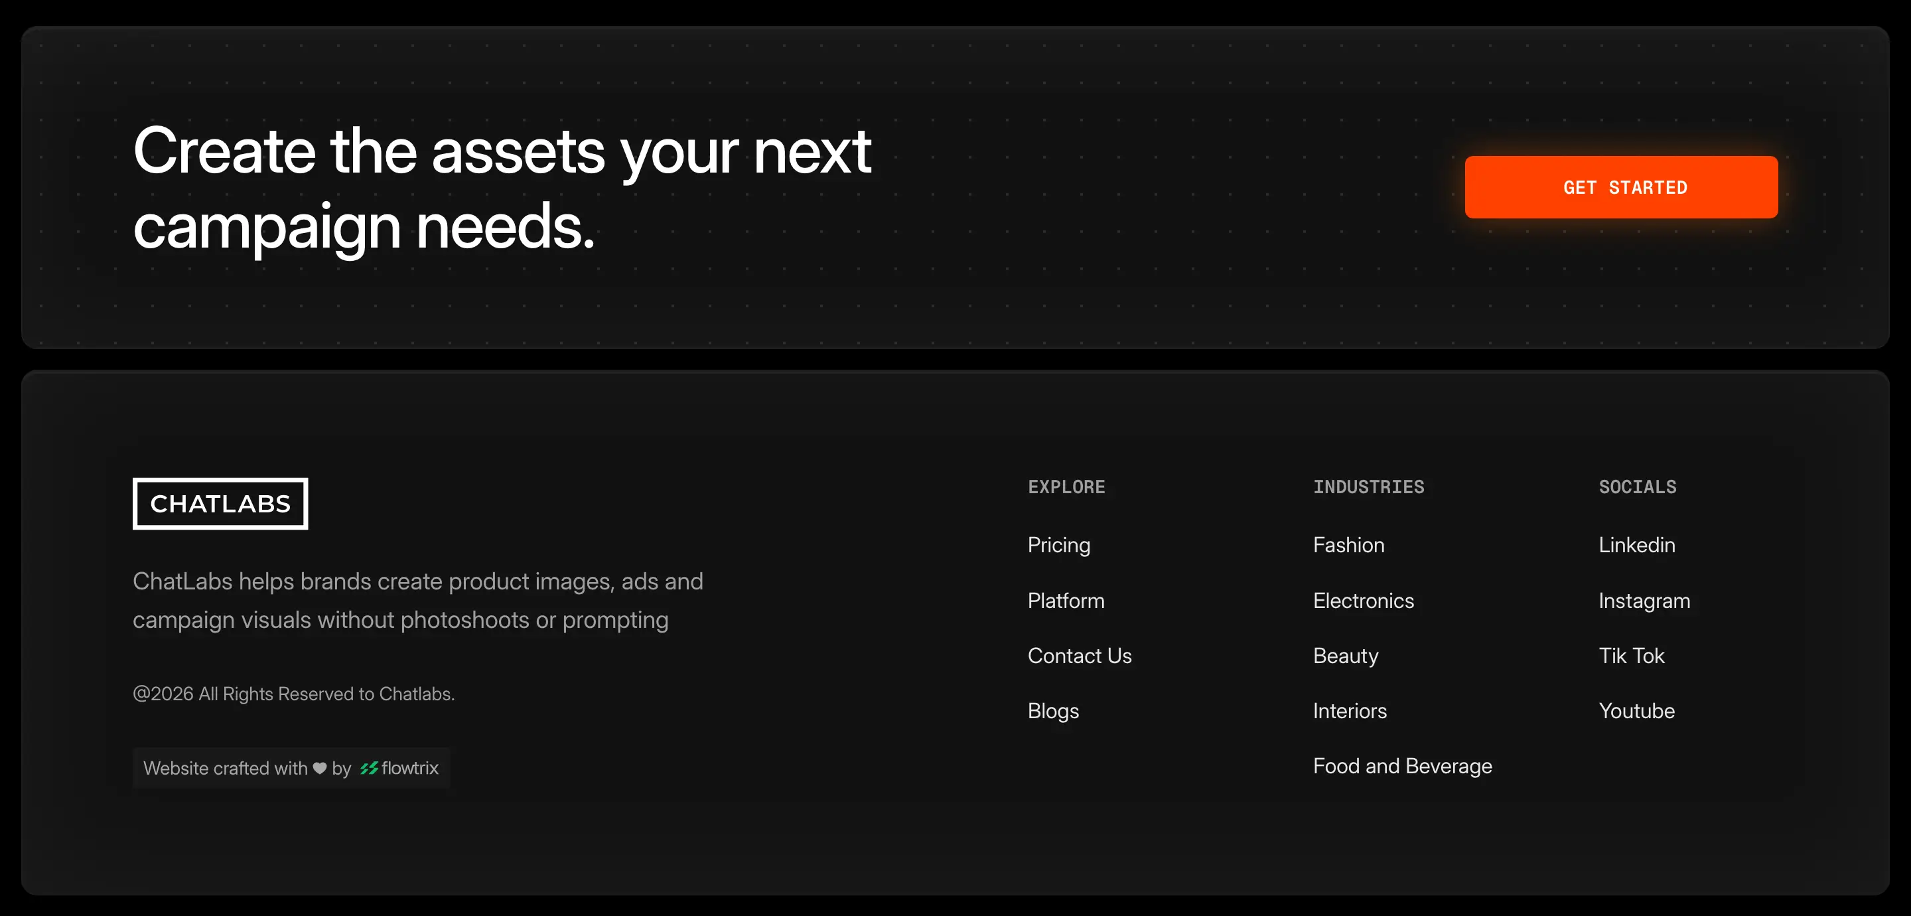Select the Electronics industry link
The width and height of the screenshot is (1911, 916).
click(x=1364, y=601)
